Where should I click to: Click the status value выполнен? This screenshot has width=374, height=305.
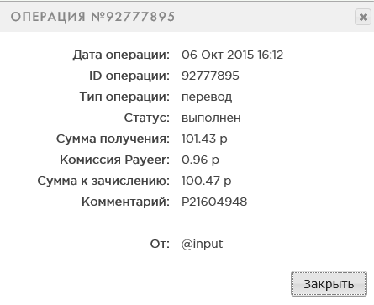pyautogui.click(x=211, y=118)
